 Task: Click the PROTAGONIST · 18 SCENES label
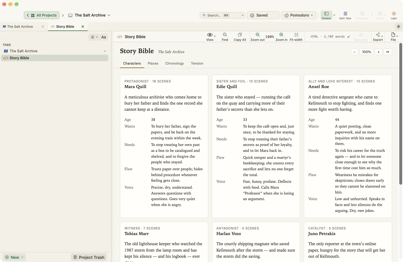tap(147, 81)
